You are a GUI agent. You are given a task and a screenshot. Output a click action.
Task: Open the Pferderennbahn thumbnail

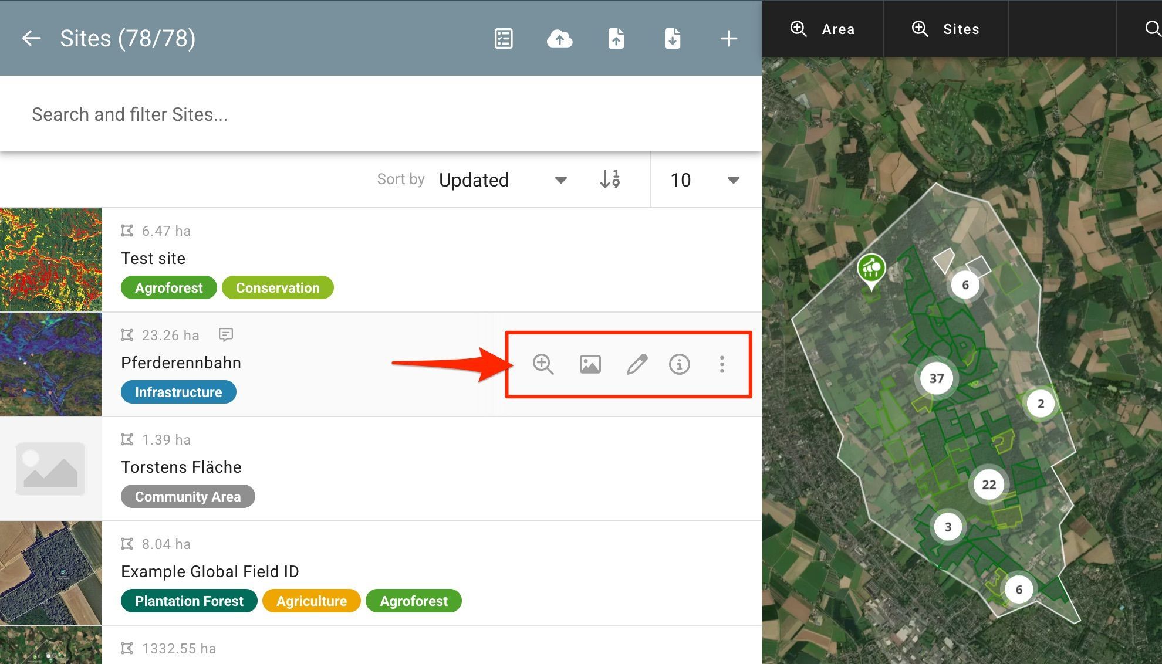click(51, 364)
